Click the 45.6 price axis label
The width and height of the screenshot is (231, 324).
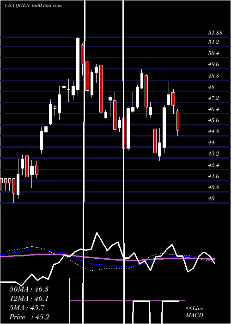tap(213, 120)
